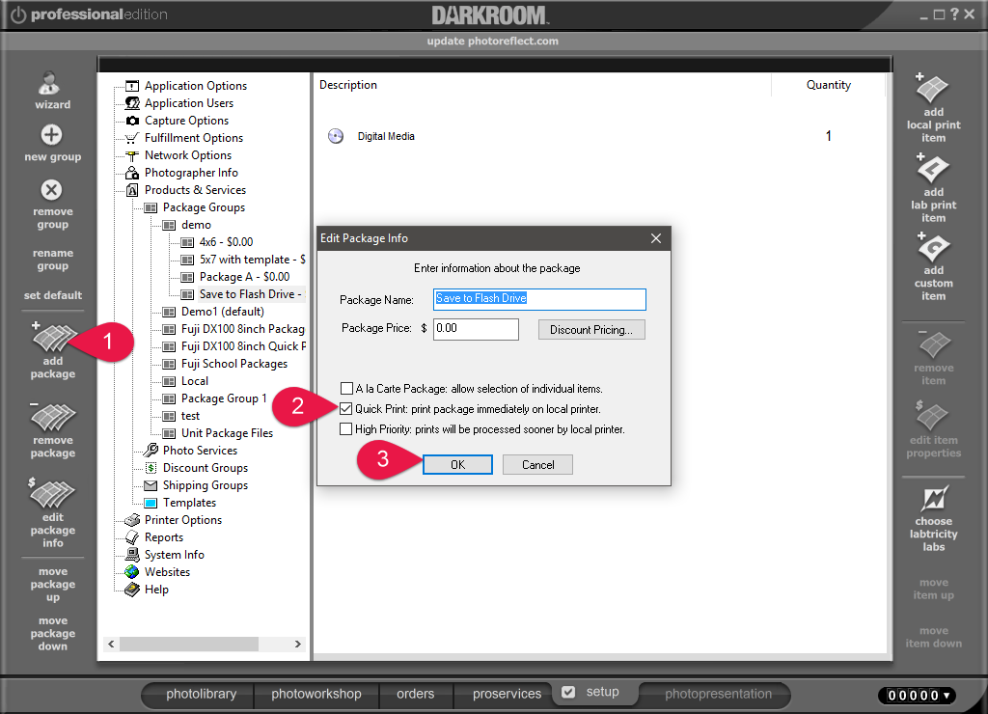Viewport: 988px width, 714px height.
Task: Click move package up
Action: pos(52,584)
